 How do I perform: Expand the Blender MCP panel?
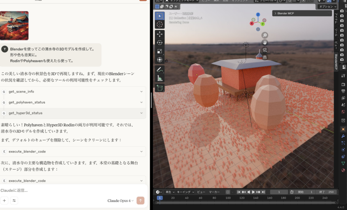pos(275,13)
